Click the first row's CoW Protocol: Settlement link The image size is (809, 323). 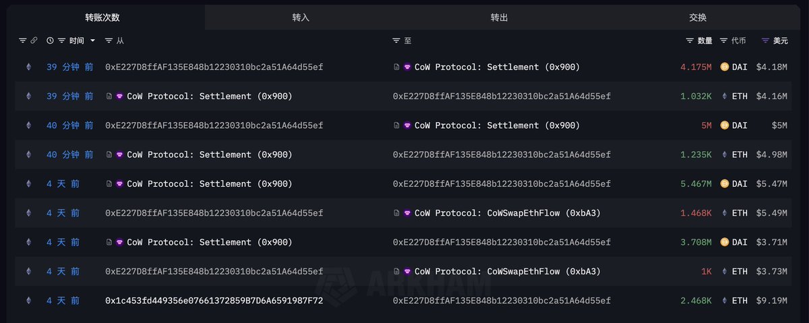(x=497, y=67)
